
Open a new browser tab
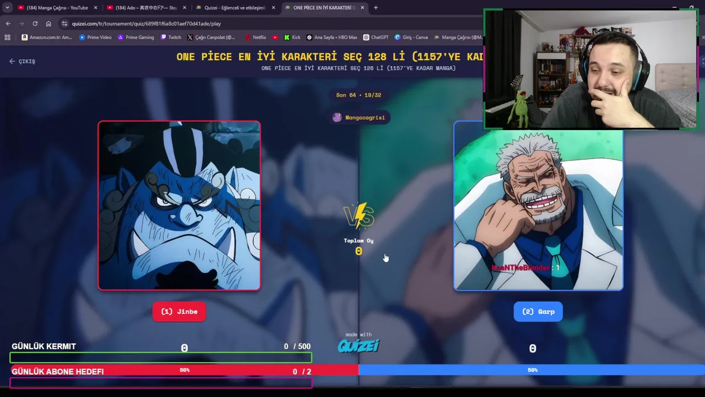[376, 8]
